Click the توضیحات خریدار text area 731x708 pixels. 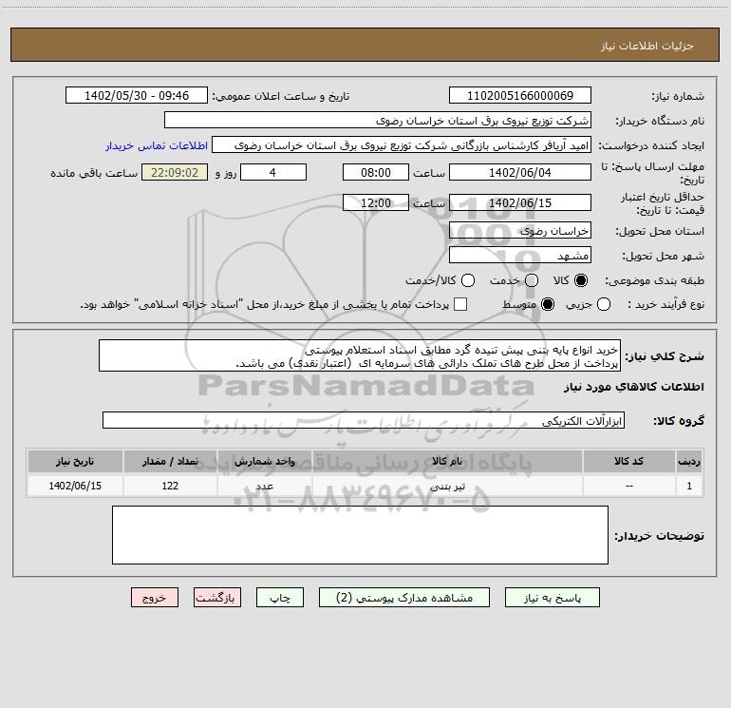click(360, 535)
